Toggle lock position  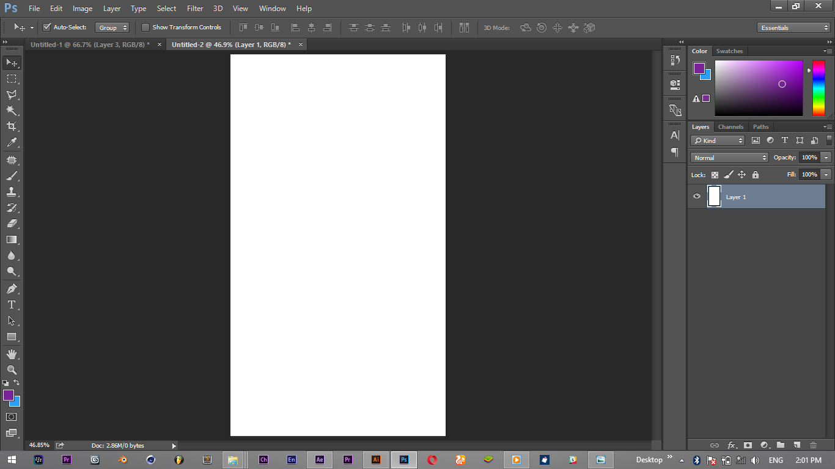click(741, 175)
